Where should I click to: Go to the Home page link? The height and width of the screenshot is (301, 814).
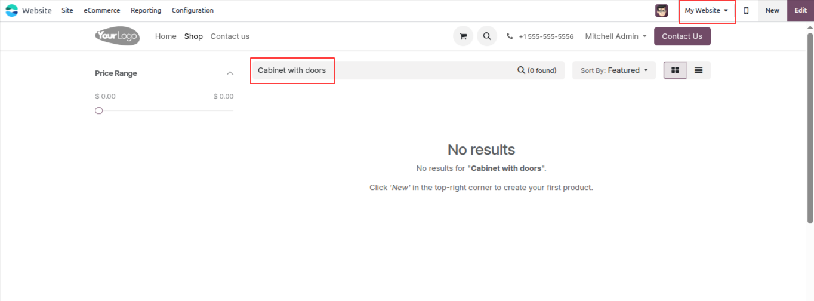(166, 36)
